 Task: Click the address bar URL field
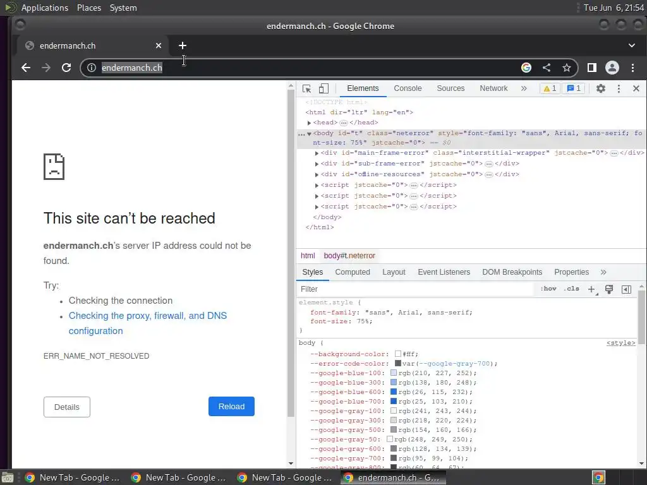(305, 68)
